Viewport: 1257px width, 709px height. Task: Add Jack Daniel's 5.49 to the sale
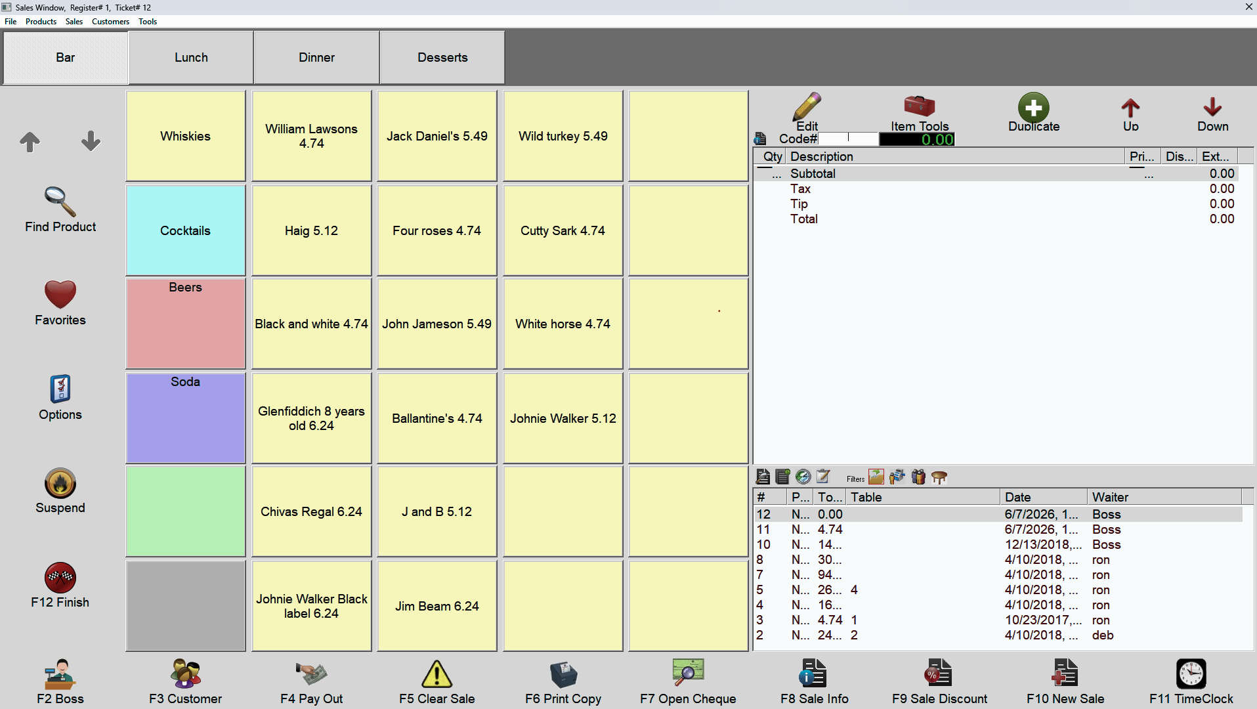coord(437,136)
